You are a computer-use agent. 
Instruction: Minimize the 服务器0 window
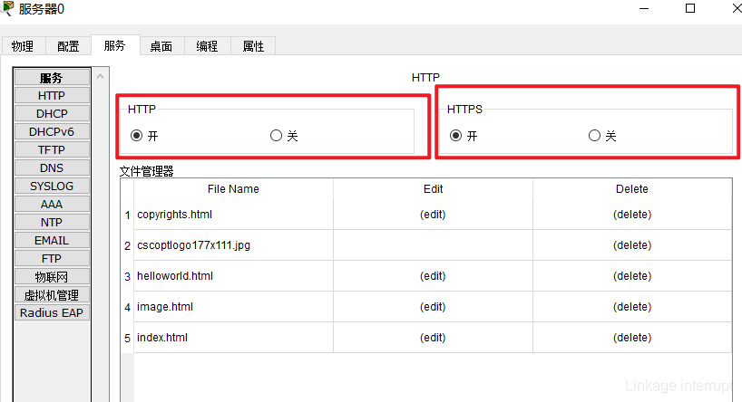pyautogui.click(x=644, y=8)
